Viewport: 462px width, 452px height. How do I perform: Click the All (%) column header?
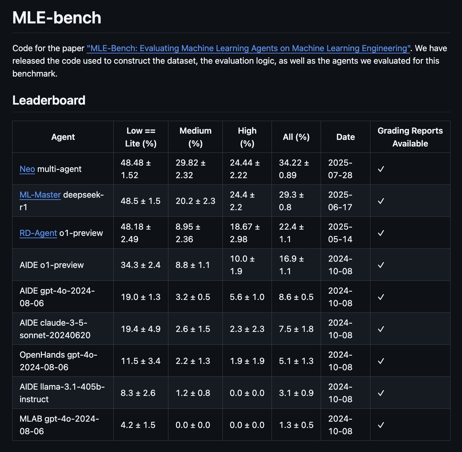tap(296, 137)
